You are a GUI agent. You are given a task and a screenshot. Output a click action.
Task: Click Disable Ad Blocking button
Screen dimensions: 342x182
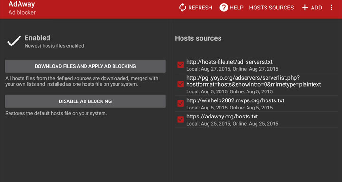tap(85, 101)
